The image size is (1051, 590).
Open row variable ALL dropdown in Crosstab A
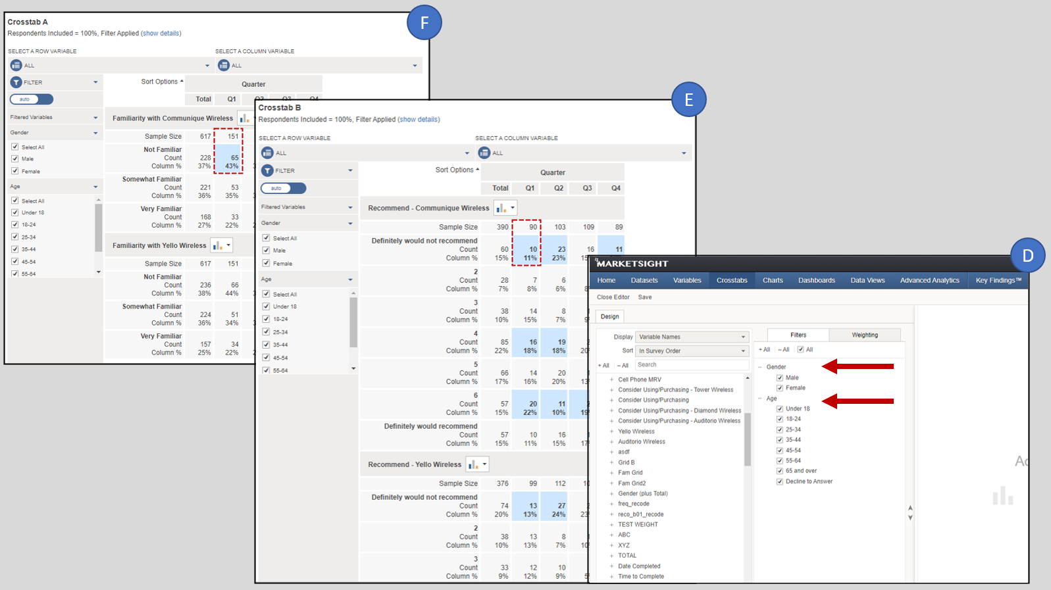111,65
